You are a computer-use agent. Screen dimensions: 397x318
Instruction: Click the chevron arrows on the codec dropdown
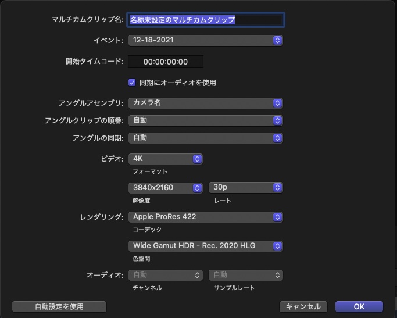tap(277, 217)
